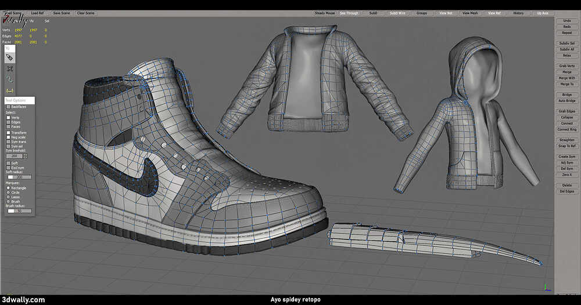Click the Connect Ring button
Viewport: 581px width, 305px height.
(x=567, y=129)
